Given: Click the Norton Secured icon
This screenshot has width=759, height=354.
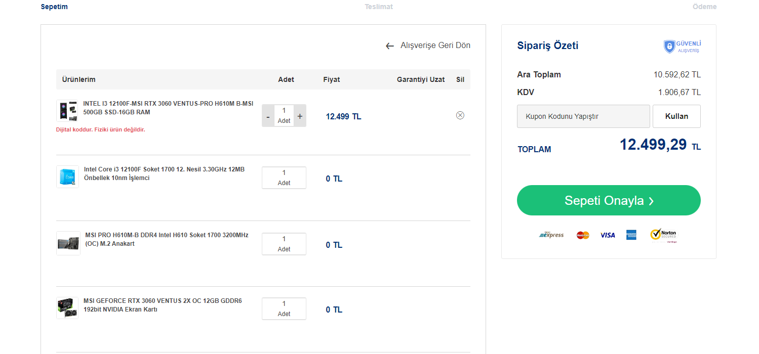Looking at the screenshot, I should coord(663,235).
